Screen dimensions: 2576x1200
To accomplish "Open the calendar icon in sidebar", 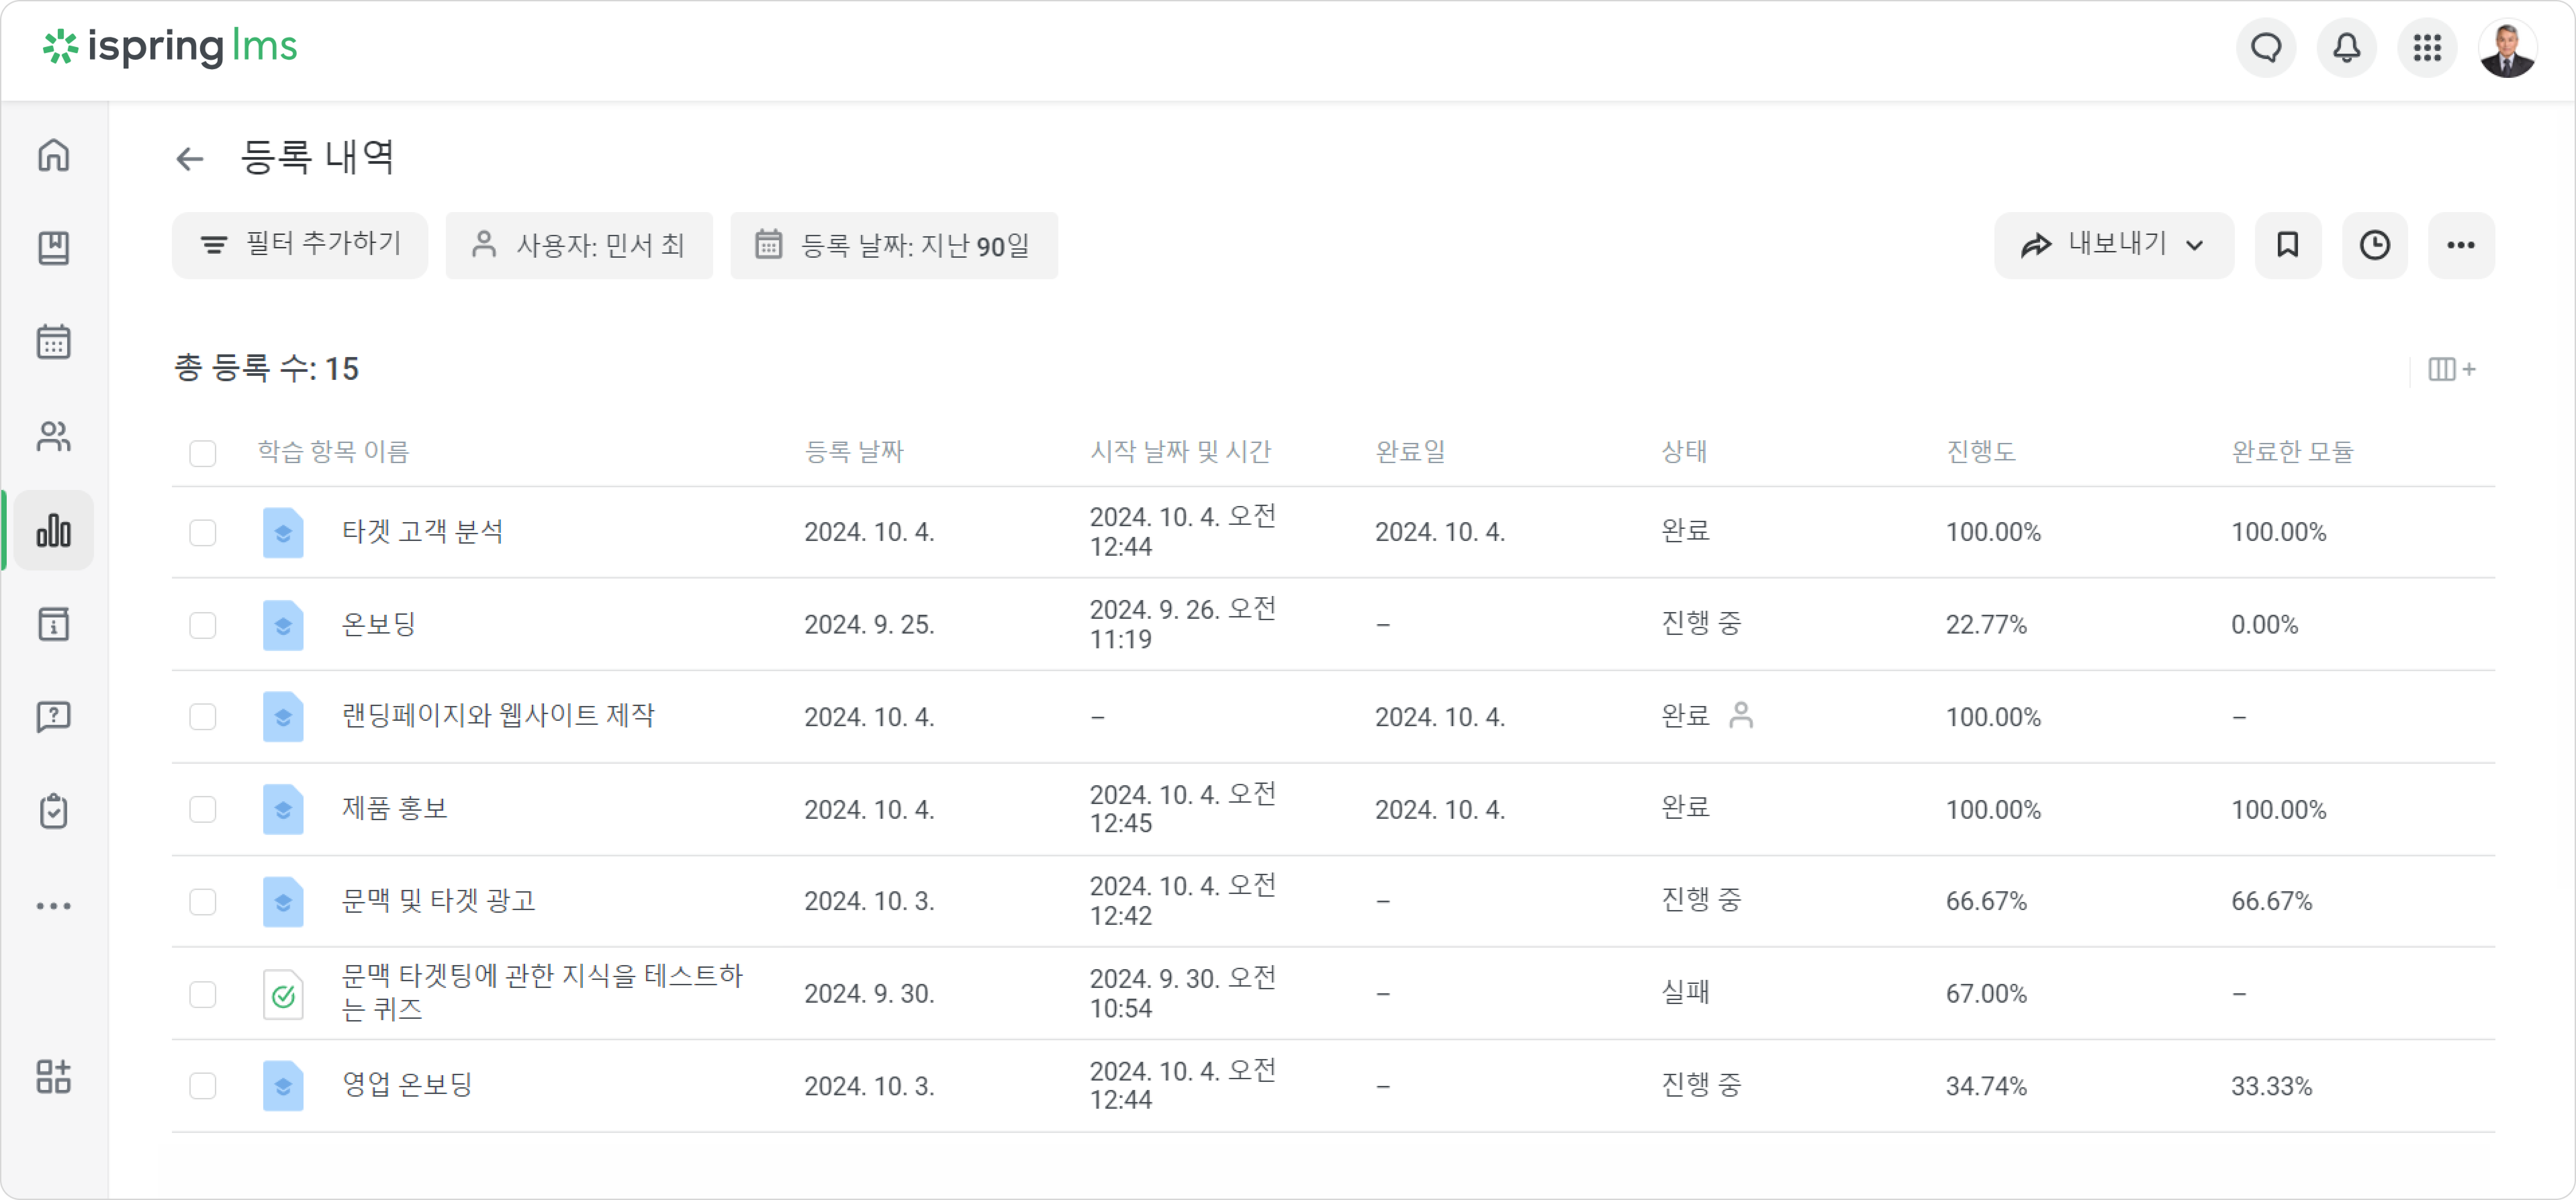I will pos(54,342).
